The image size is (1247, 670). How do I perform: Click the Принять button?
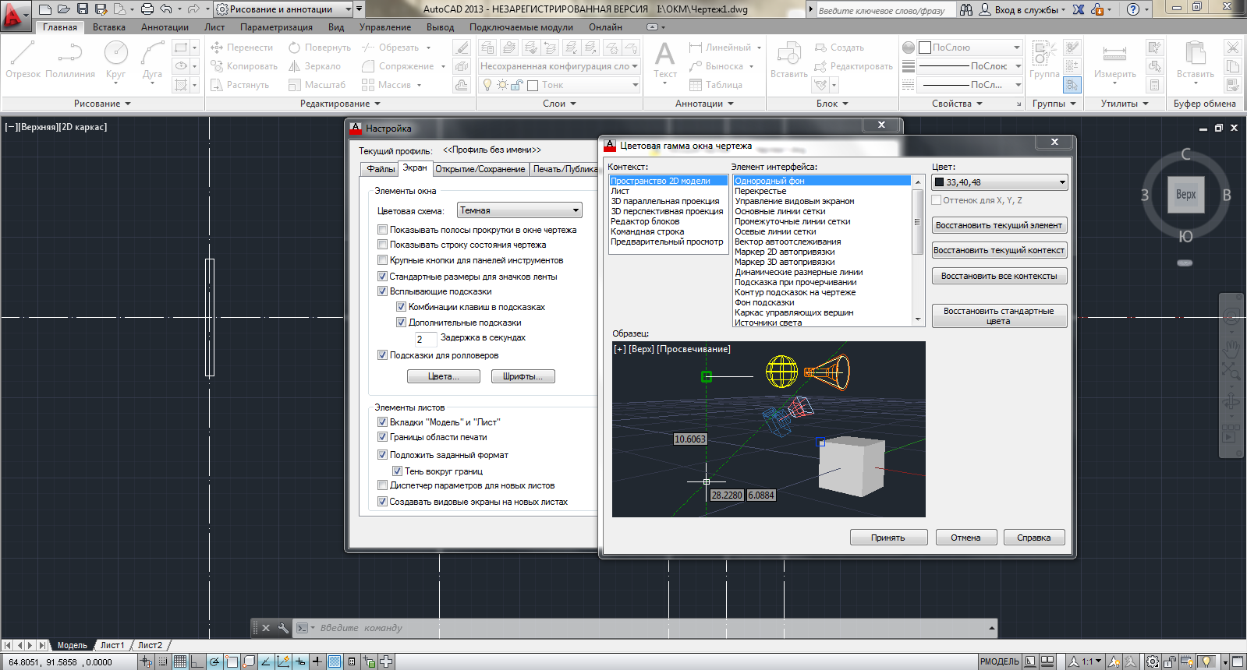coord(887,538)
